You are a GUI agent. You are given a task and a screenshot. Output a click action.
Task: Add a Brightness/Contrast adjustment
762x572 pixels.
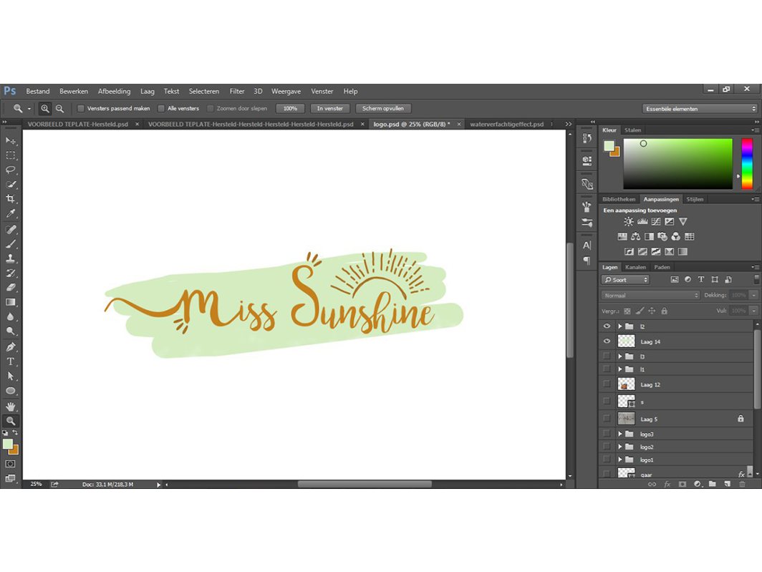(629, 222)
